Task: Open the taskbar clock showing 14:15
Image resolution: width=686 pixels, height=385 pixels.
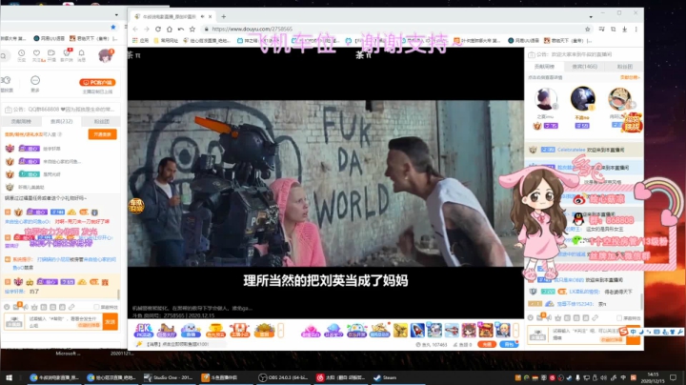Action: coord(653,377)
